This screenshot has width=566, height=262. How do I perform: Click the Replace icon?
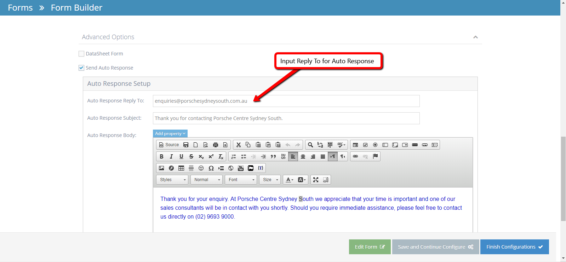click(320, 145)
